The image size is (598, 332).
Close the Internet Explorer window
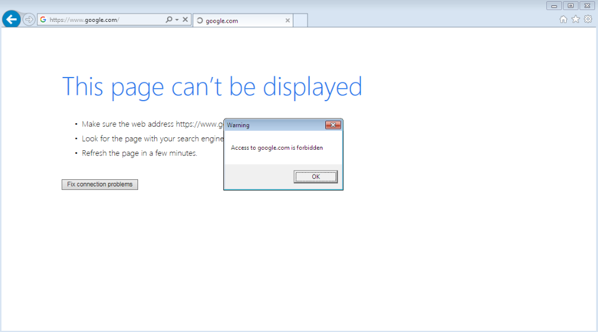[x=587, y=6]
